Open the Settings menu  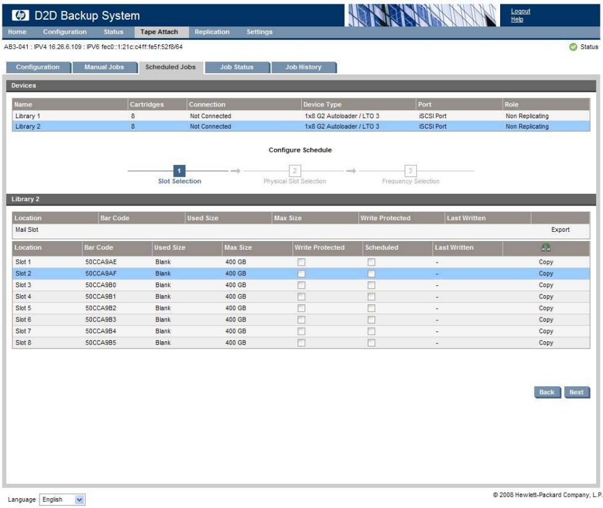259,32
